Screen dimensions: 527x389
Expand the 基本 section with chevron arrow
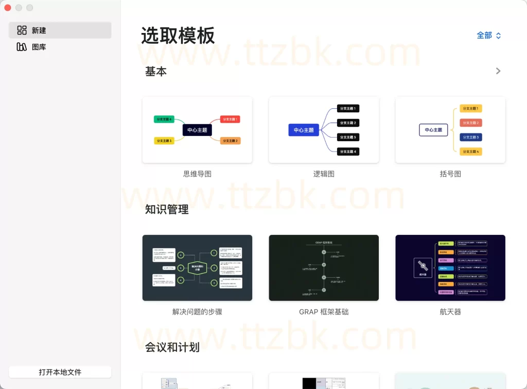498,71
